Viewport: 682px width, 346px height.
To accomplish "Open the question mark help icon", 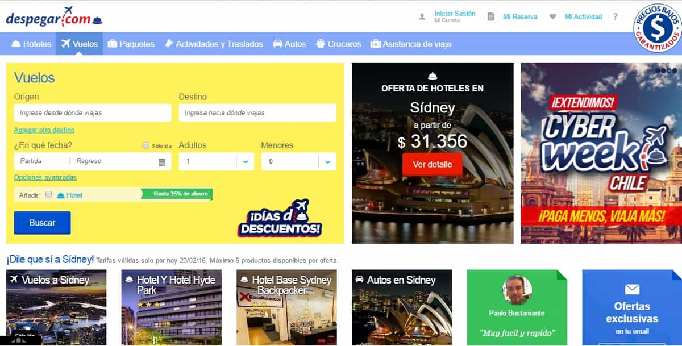I will pyautogui.click(x=615, y=17).
